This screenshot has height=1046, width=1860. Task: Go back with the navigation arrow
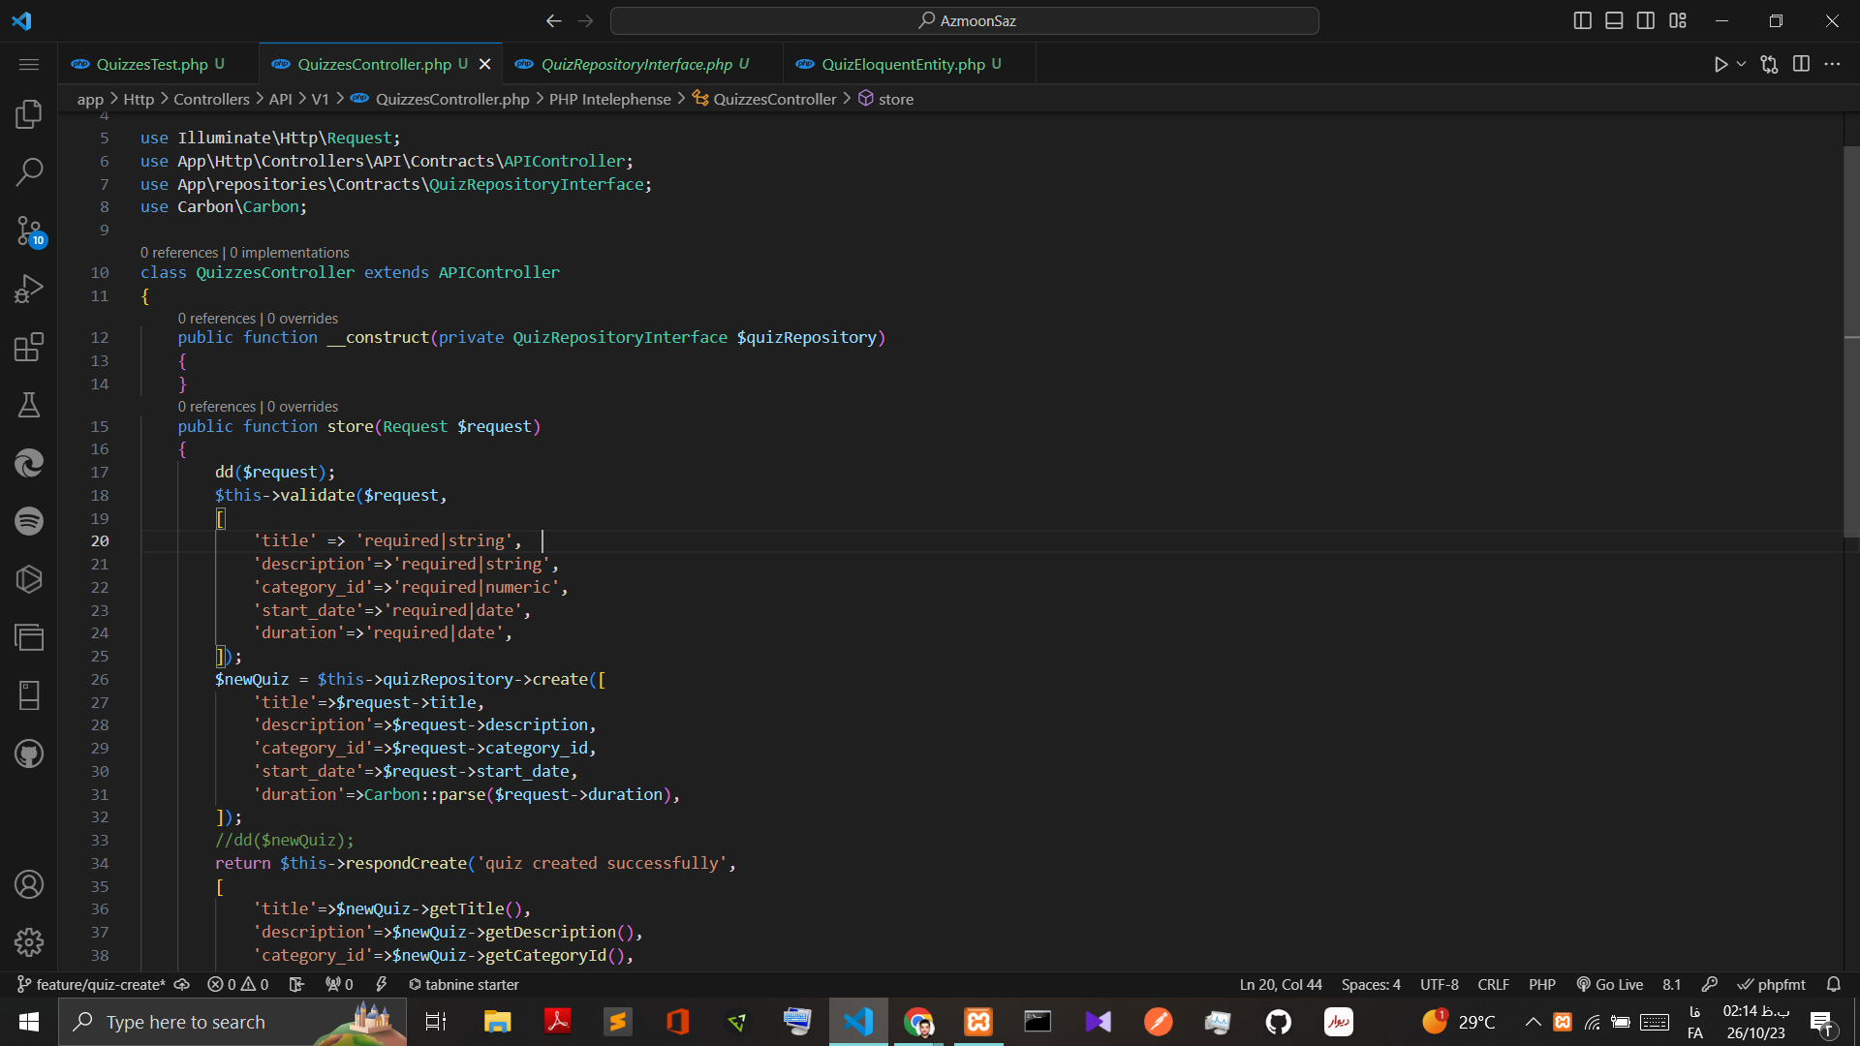point(553,20)
